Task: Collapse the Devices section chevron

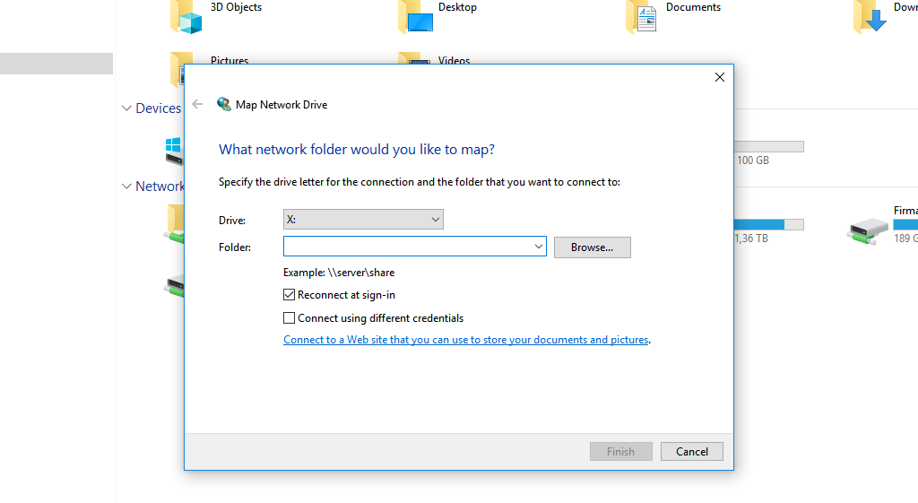Action: tap(126, 108)
